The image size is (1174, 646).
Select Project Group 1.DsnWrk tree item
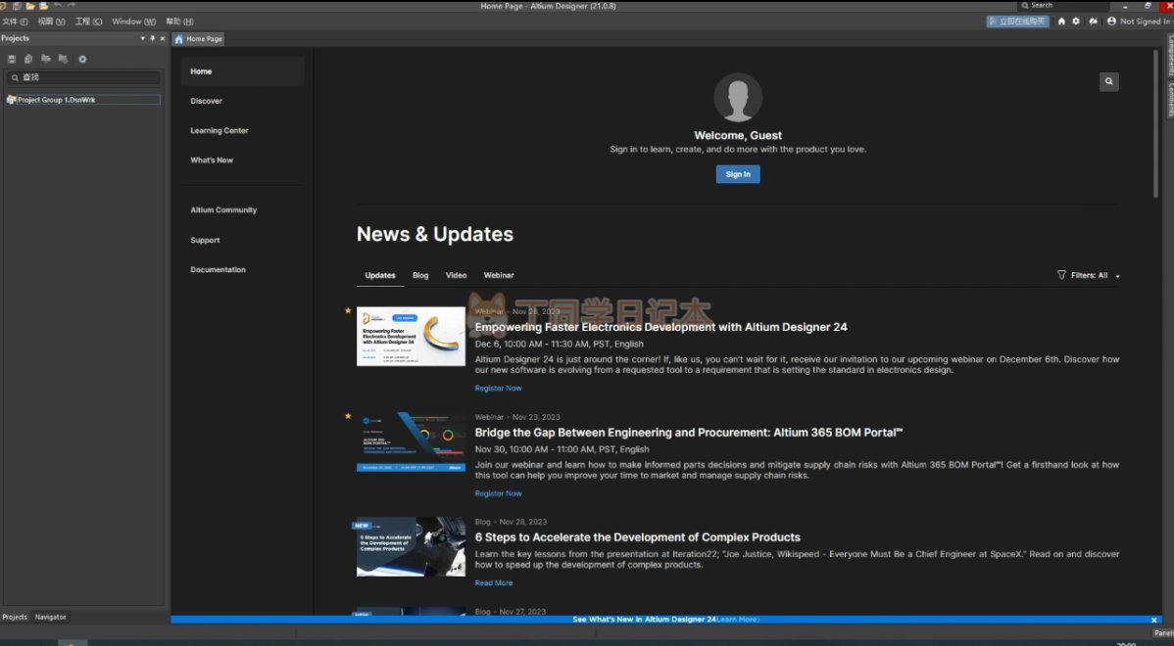[x=56, y=100]
